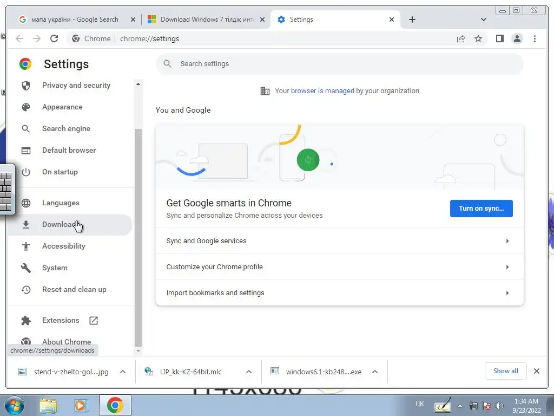
Task: Click the browser Forward arrow
Action: pyautogui.click(x=37, y=38)
